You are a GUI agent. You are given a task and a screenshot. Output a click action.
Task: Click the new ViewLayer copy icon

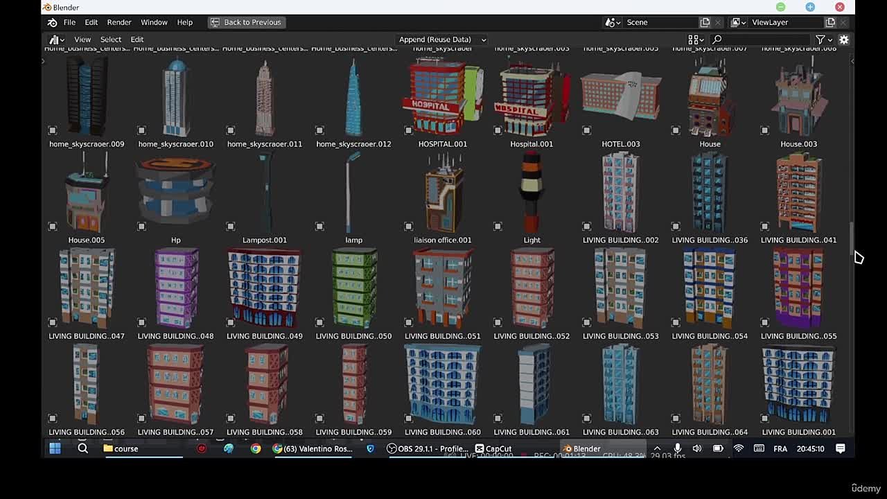pos(829,22)
